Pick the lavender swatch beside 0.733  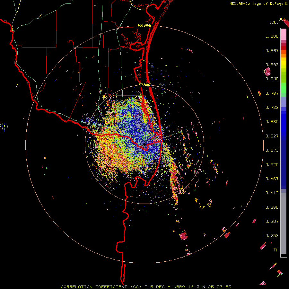click(284, 102)
